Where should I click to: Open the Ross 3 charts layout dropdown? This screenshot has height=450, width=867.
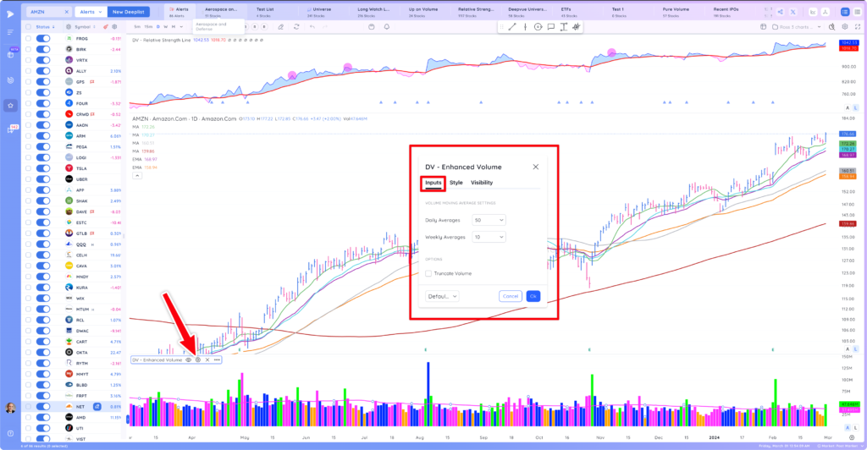pyautogui.click(x=797, y=26)
